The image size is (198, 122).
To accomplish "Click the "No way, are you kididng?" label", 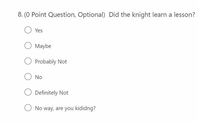I will click(x=65, y=108).
